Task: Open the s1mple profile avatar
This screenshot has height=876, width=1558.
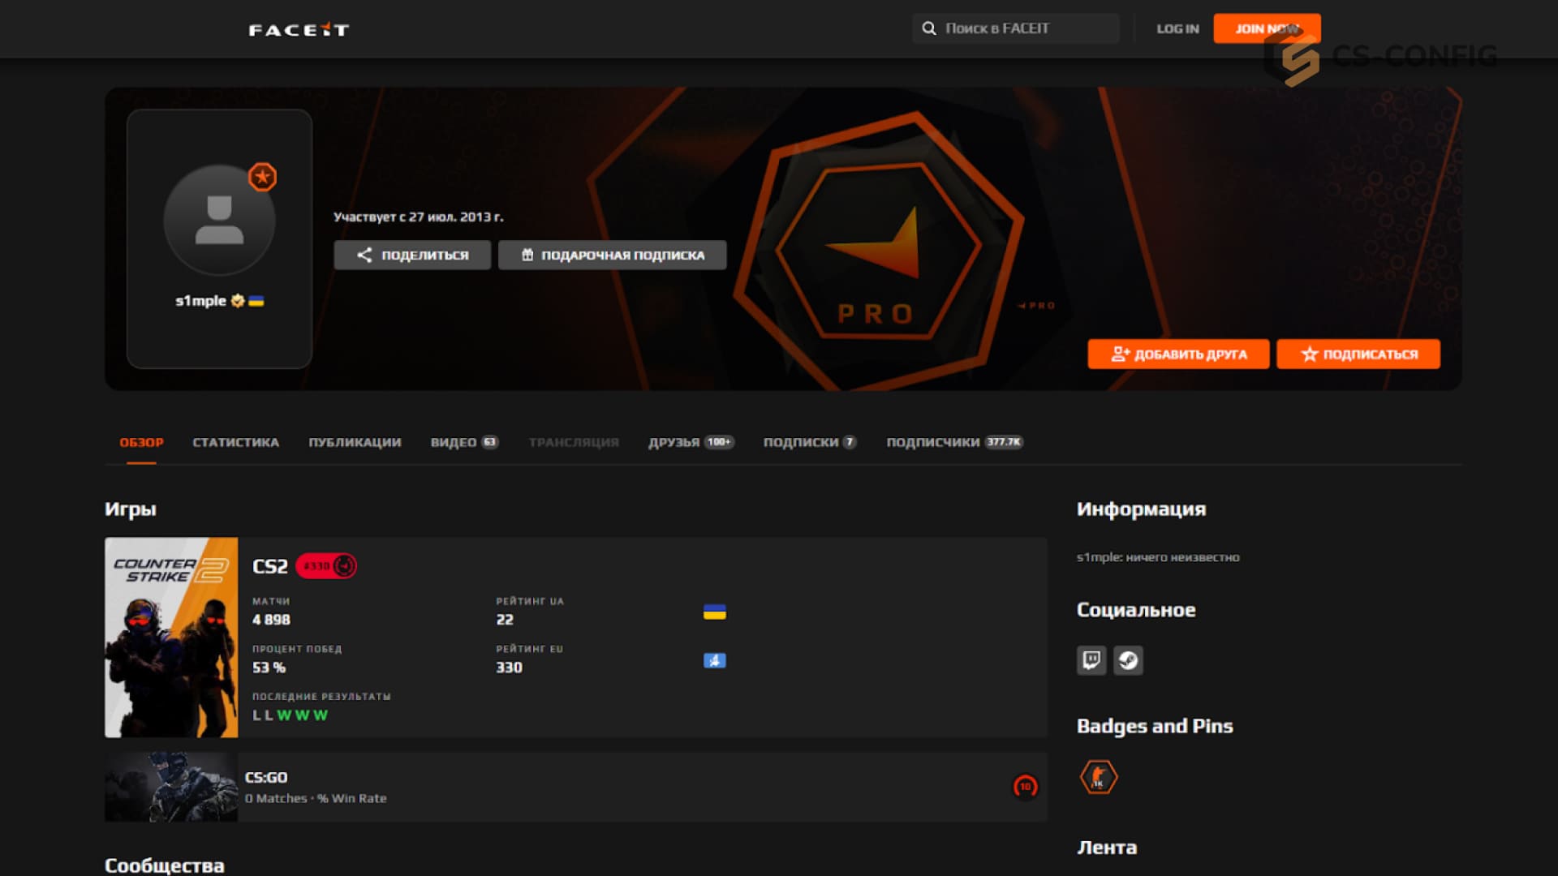Action: 219,220
